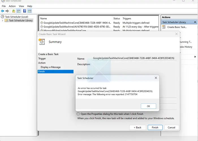Click the Name field in the Summary page
This screenshot has height=141, width=198.
[134, 58]
